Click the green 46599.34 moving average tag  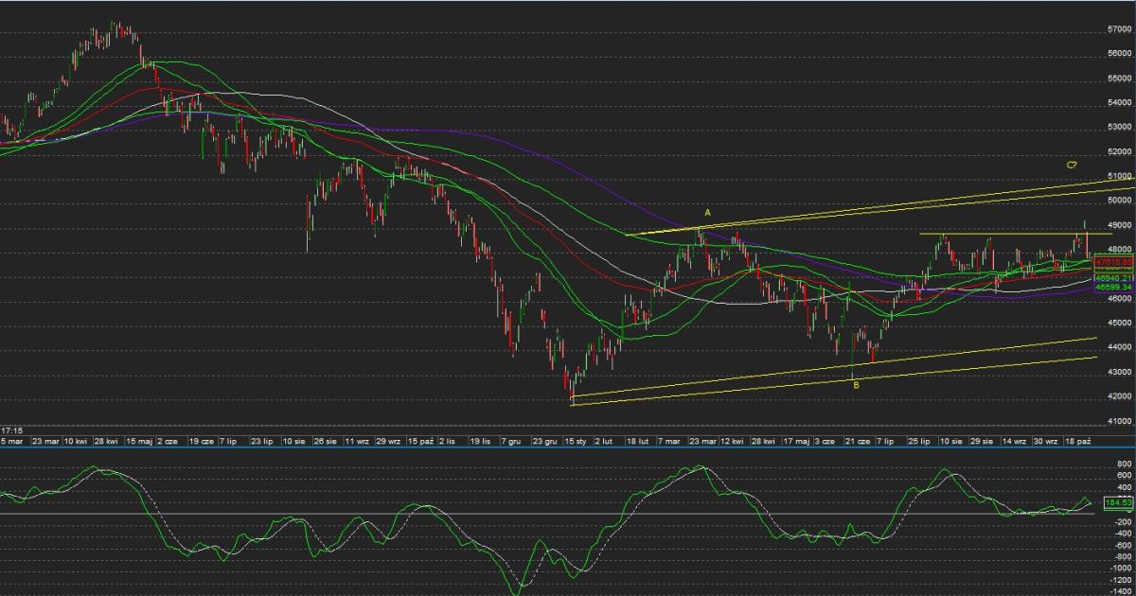[1114, 286]
